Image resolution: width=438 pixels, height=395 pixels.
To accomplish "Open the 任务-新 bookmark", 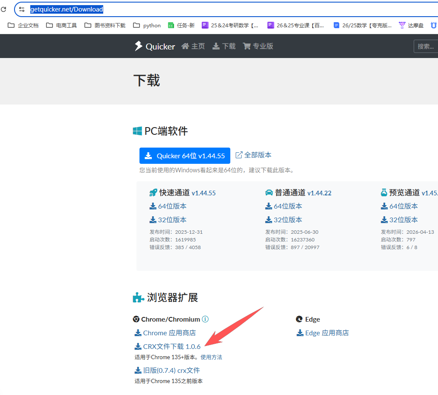I will click(181, 25).
